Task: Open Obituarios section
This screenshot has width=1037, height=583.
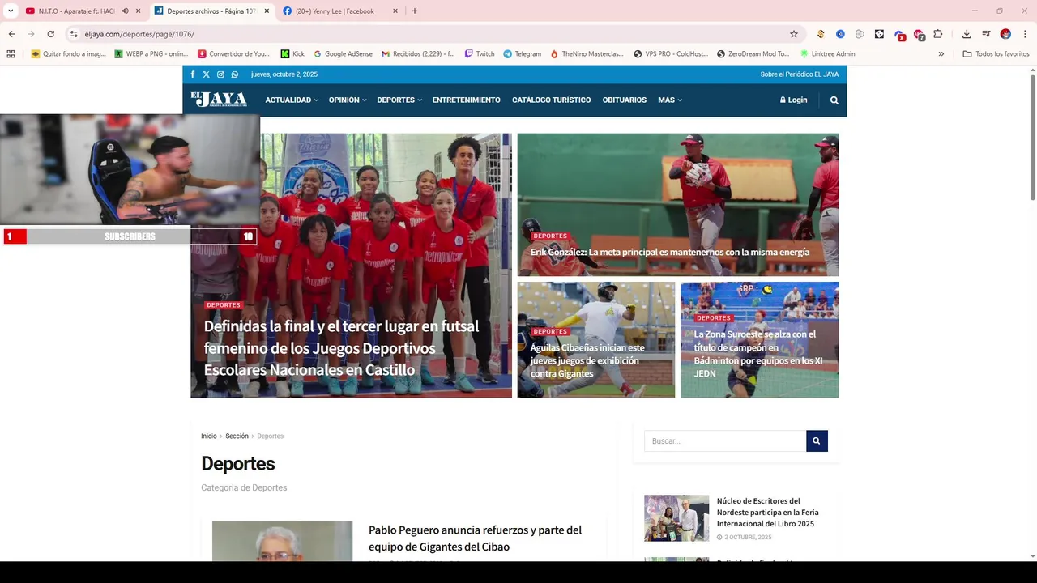Action: point(625,100)
